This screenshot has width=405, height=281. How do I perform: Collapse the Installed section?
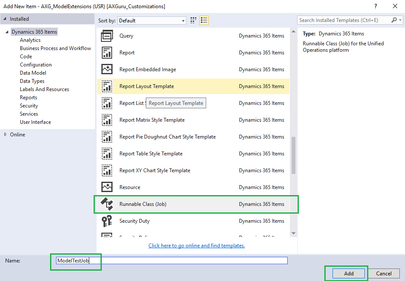pos(5,19)
